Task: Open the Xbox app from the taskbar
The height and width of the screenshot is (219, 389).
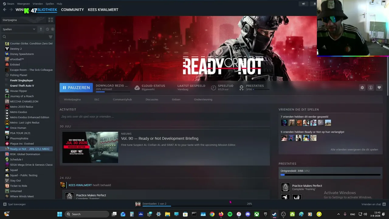Action: point(257,214)
